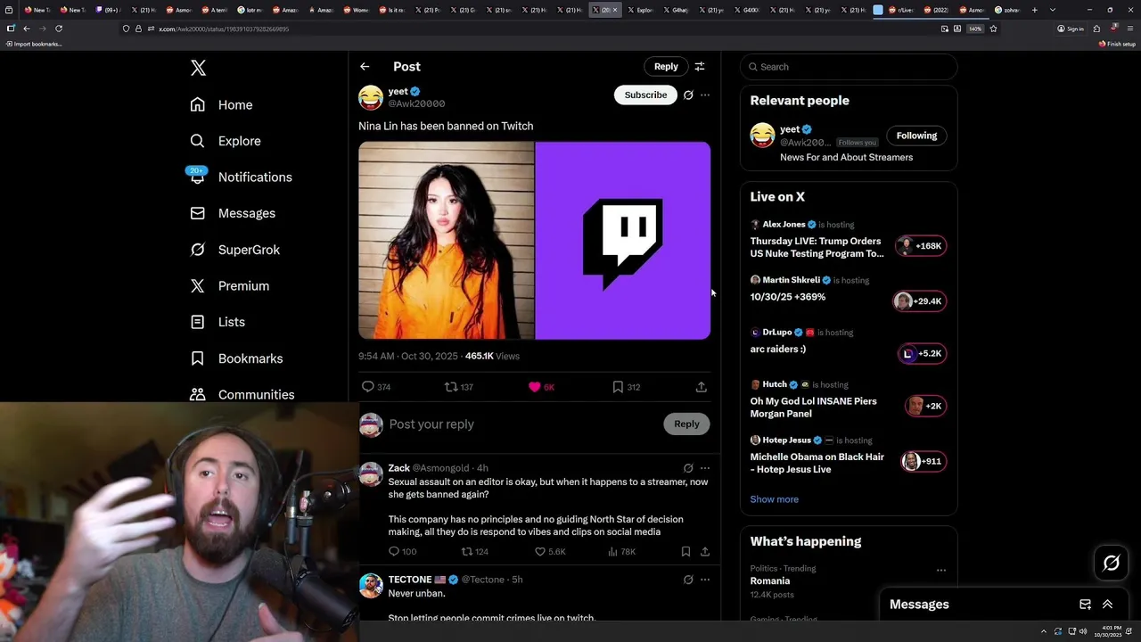Click the Following button for yeet

click(916, 136)
